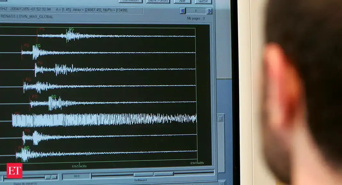
Task: Click the ET logo in the bottom-left corner
Action: coord(14,171)
